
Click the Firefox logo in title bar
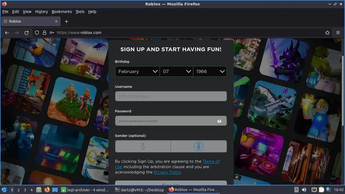(x=4, y=4)
